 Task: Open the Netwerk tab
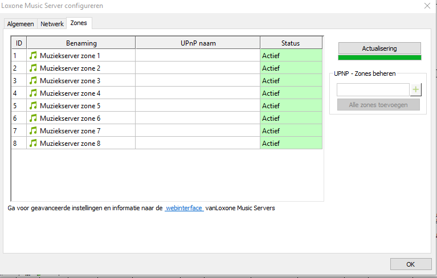point(52,24)
